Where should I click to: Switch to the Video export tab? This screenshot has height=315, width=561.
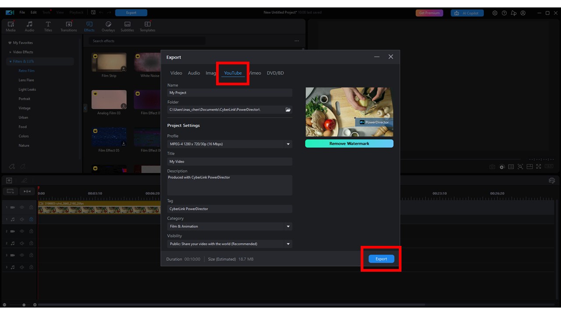(176, 73)
